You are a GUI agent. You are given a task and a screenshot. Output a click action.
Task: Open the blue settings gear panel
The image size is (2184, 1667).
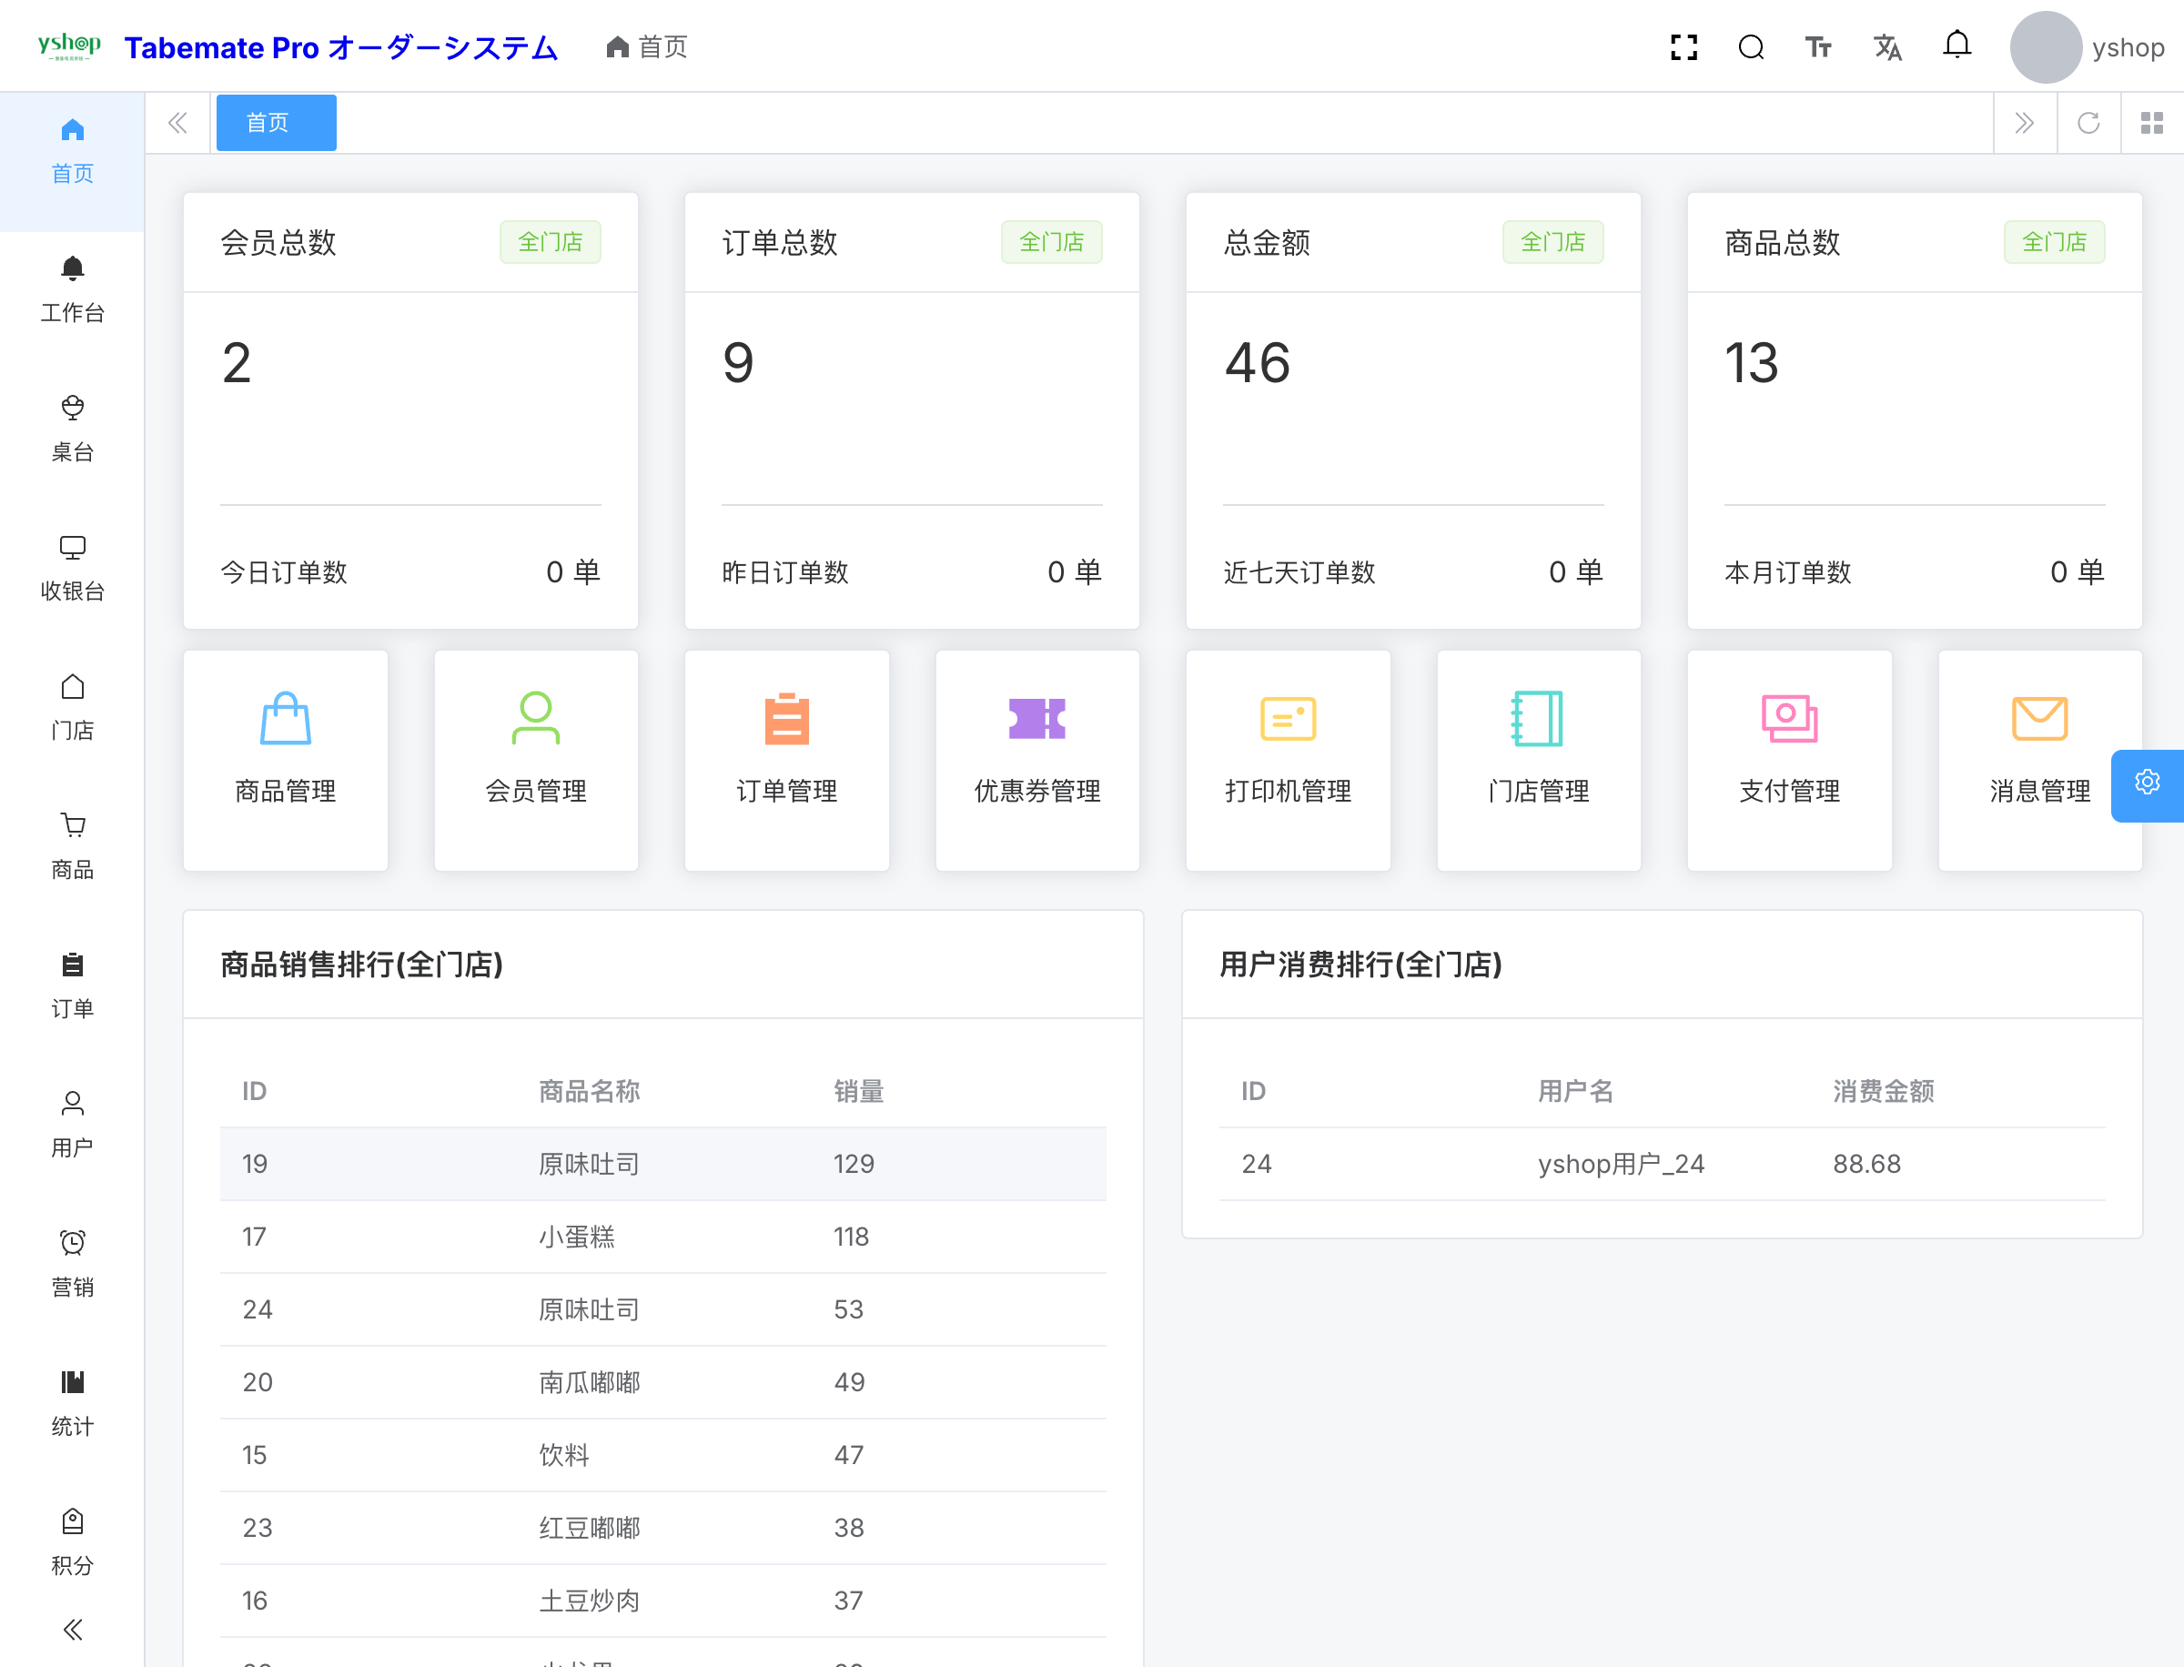[x=2148, y=783]
